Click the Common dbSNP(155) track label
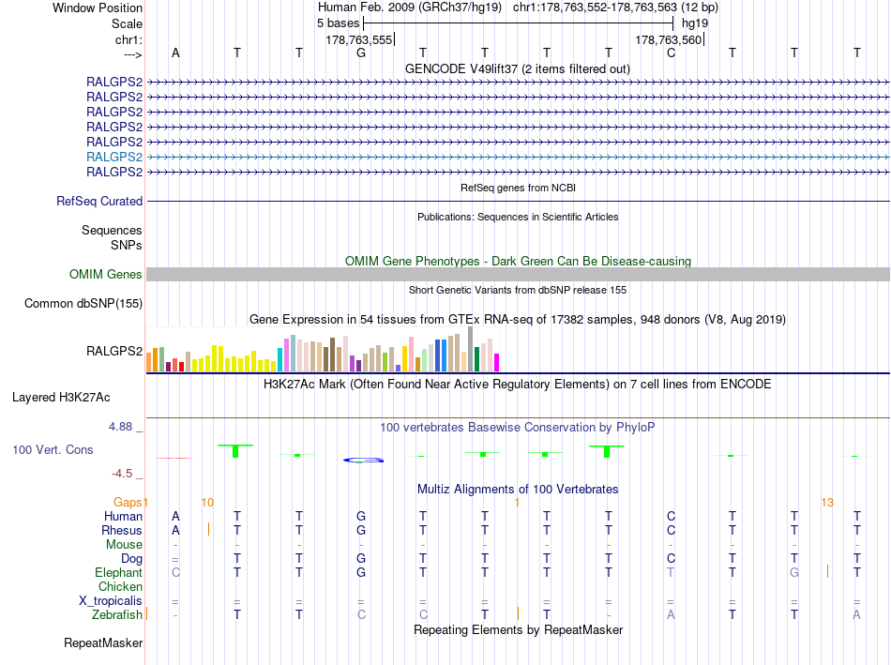 coord(83,304)
